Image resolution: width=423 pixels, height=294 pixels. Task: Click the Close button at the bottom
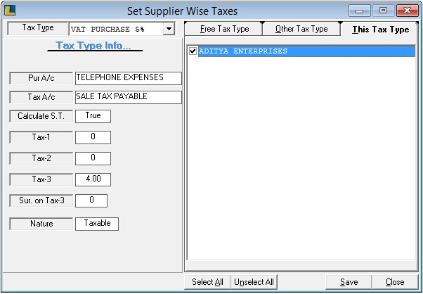click(x=395, y=282)
